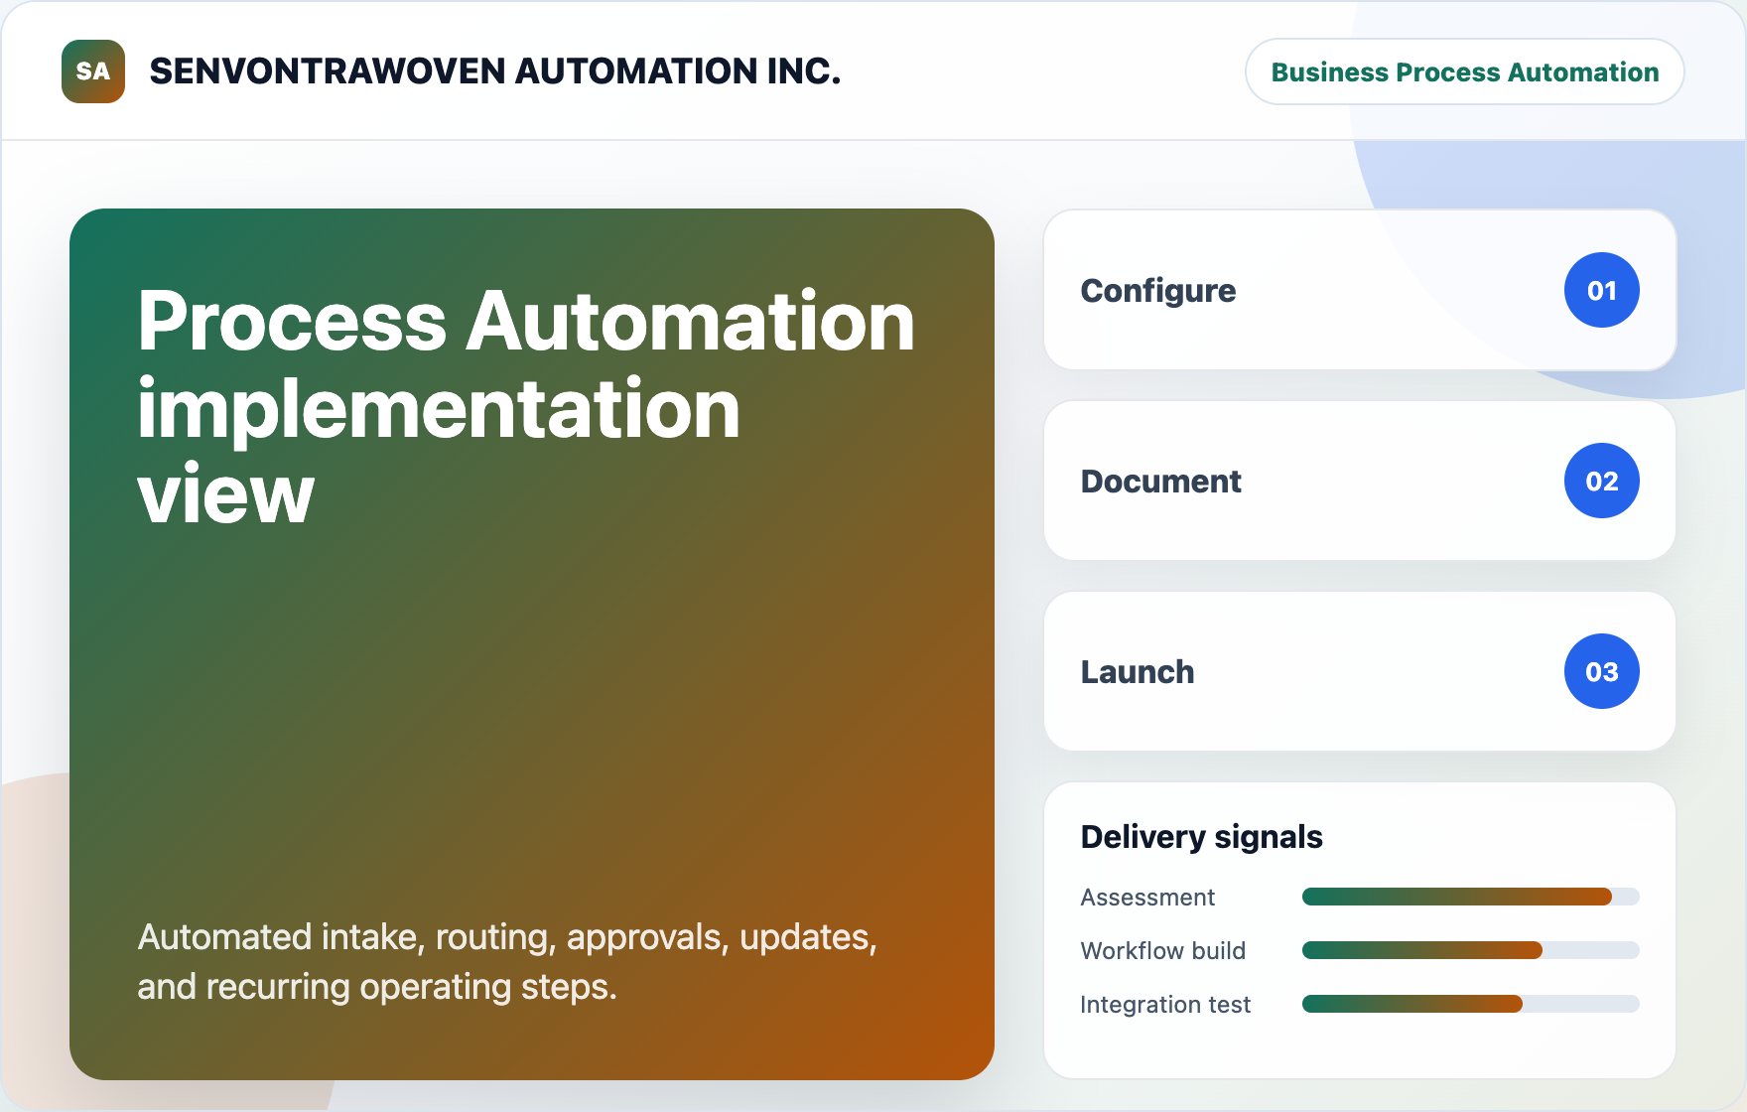Click the Automated intake, routing description text

coord(507,961)
